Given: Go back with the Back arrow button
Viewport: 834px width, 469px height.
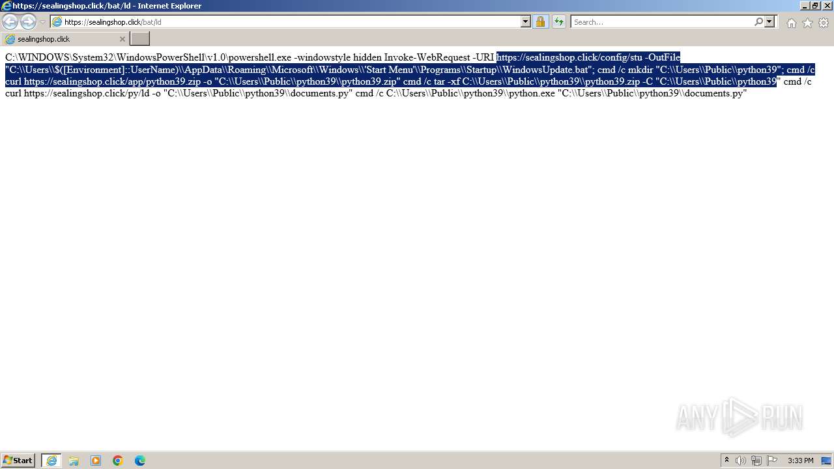Looking at the screenshot, I should pyautogui.click(x=10, y=21).
